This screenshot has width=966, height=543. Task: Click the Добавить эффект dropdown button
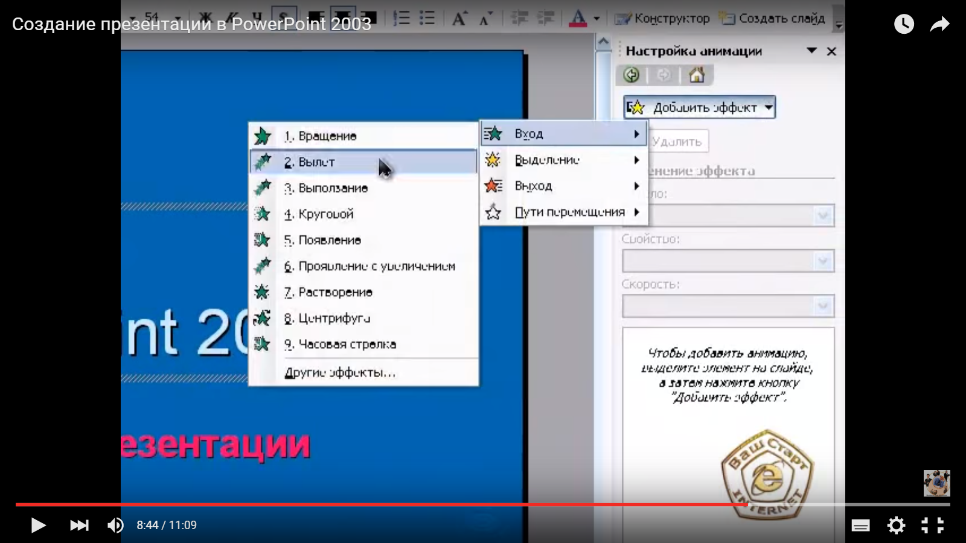tap(699, 107)
